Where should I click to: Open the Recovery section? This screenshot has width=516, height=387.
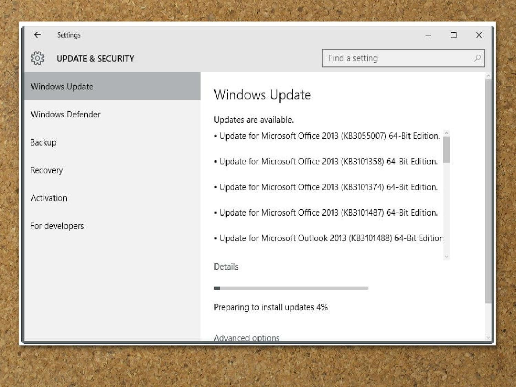[x=112, y=170]
